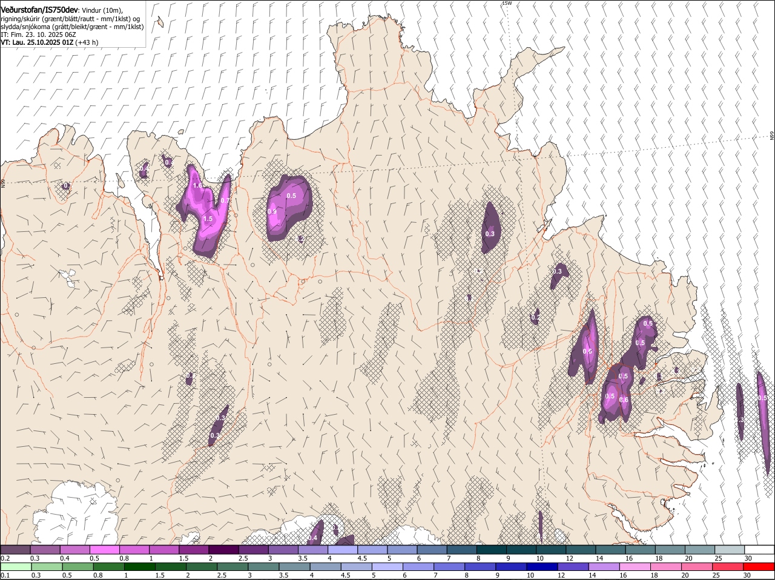Viewport: 775px width, 580px height.
Task: Pick the lightest green first swatch of lower legend
Action: (x=16, y=567)
